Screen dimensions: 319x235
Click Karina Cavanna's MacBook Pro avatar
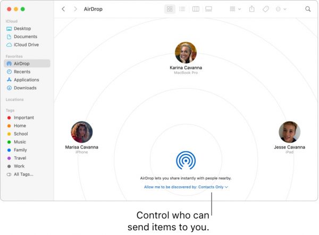[186, 53]
